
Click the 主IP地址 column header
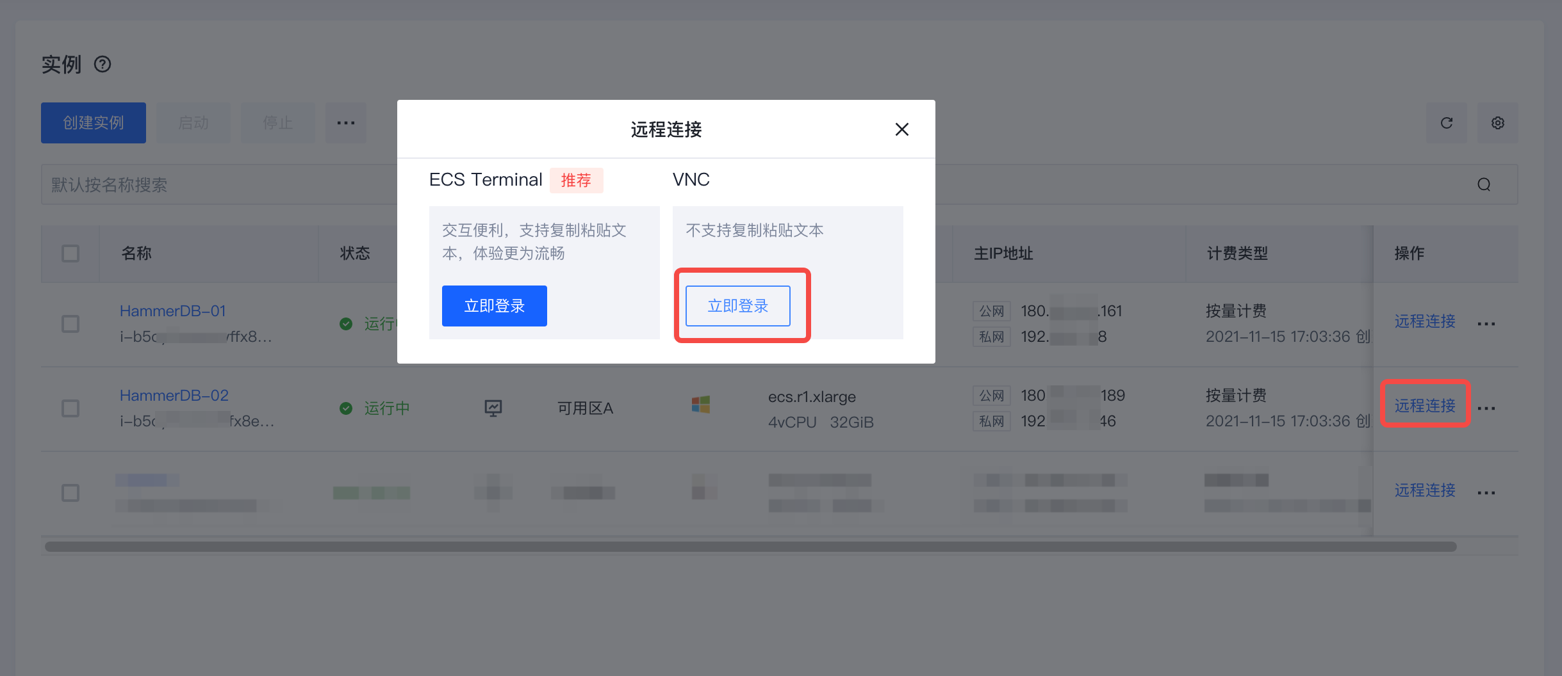1003,253
